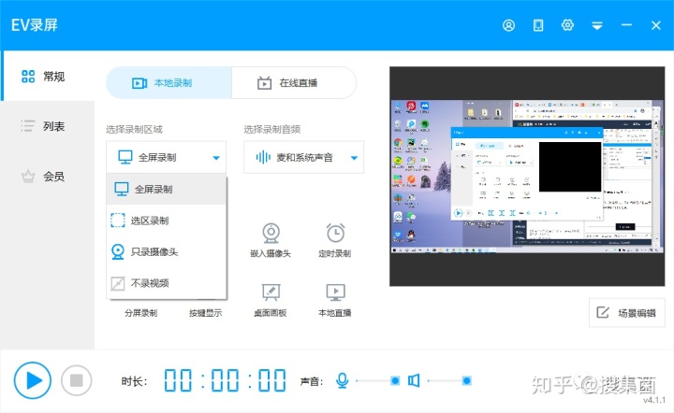Open the user account icon
This screenshot has height=413, width=674.
508,25
